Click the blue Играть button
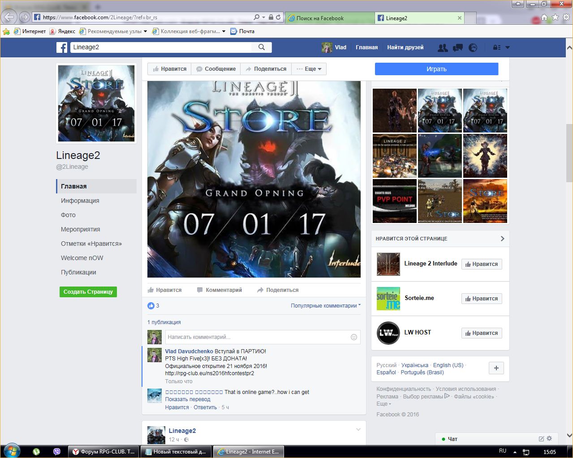 (x=436, y=69)
